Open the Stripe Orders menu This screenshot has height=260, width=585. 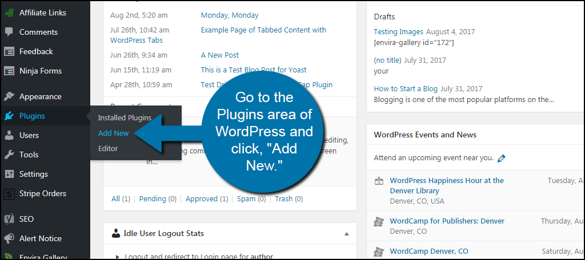pyautogui.click(x=42, y=193)
